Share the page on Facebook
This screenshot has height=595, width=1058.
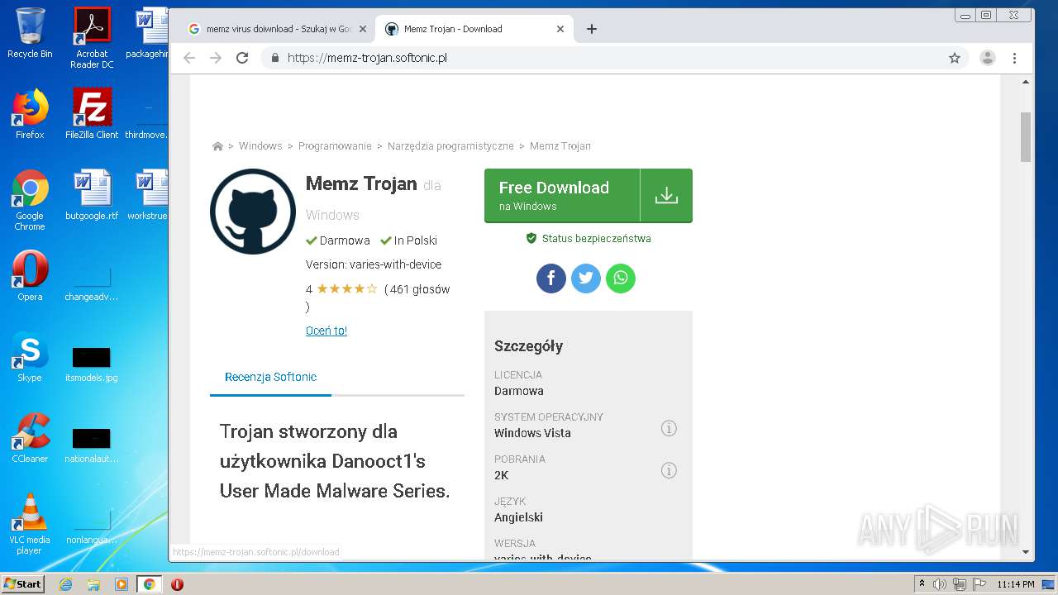(x=551, y=278)
